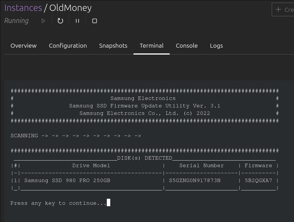Viewport: 294px width, 222px height.
Task: Click the 'Drive Model' column header
Action: coord(91,165)
